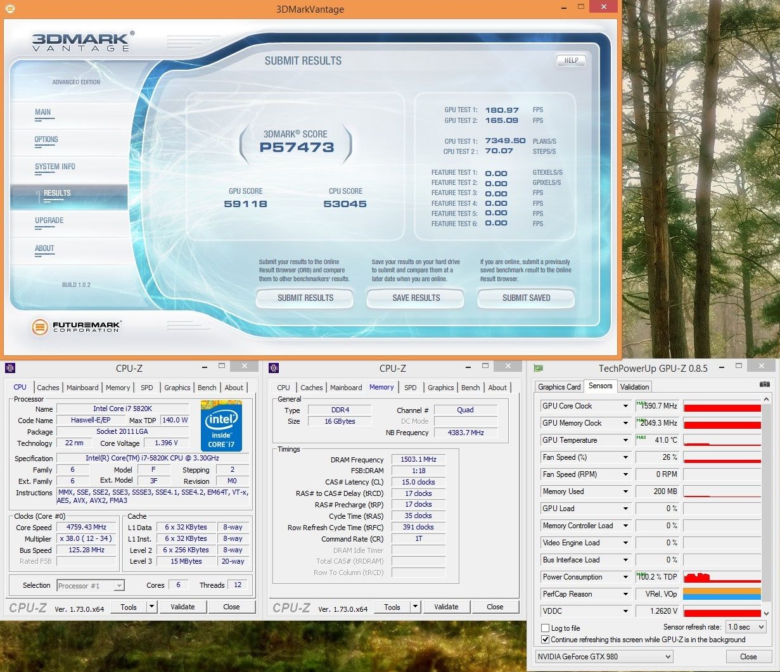Expand Memory Used sensor dropdown
The width and height of the screenshot is (780, 672).
(x=625, y=491)
